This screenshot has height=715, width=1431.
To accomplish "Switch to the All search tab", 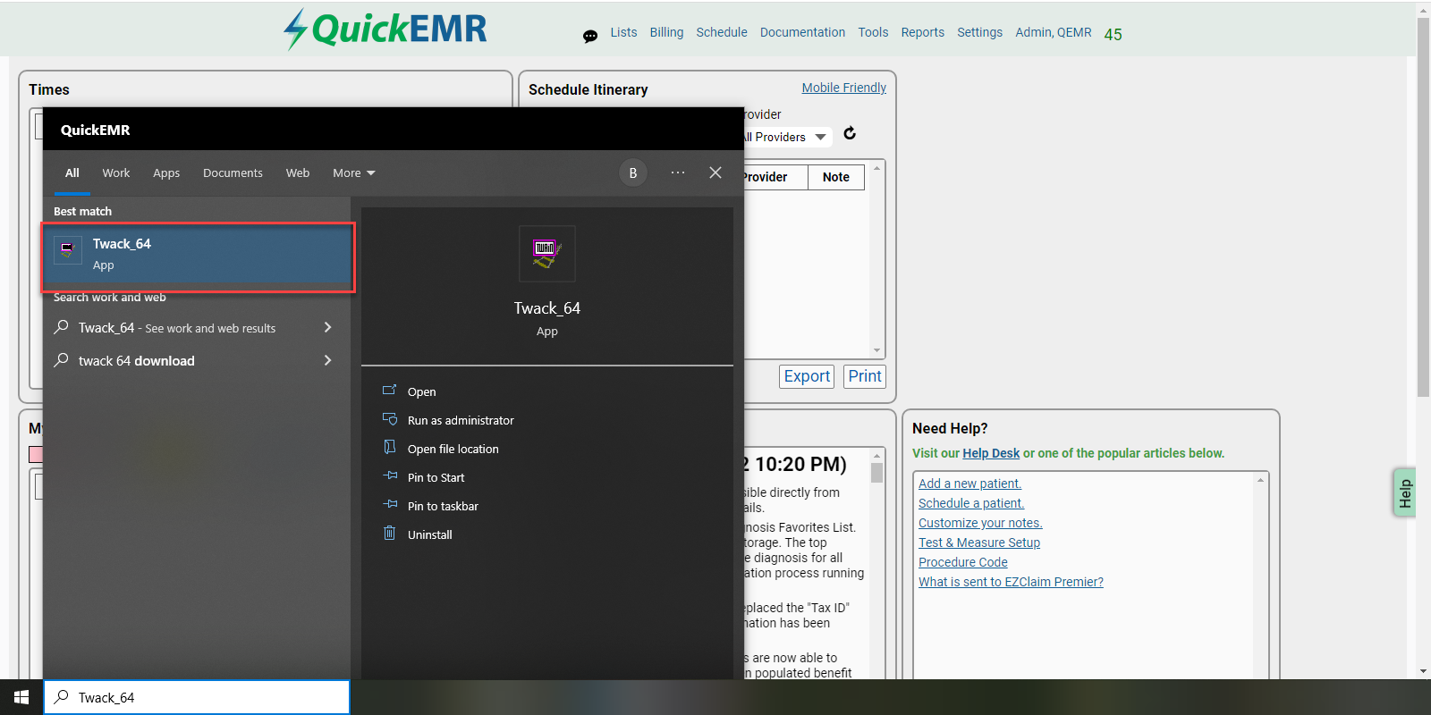I will point(72,172).
